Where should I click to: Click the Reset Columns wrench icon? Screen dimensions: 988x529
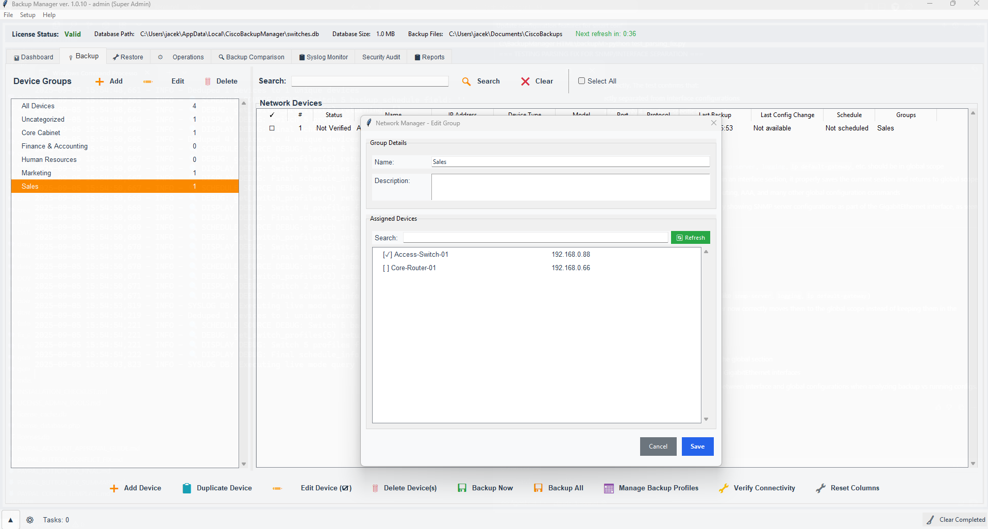(820, 488)
